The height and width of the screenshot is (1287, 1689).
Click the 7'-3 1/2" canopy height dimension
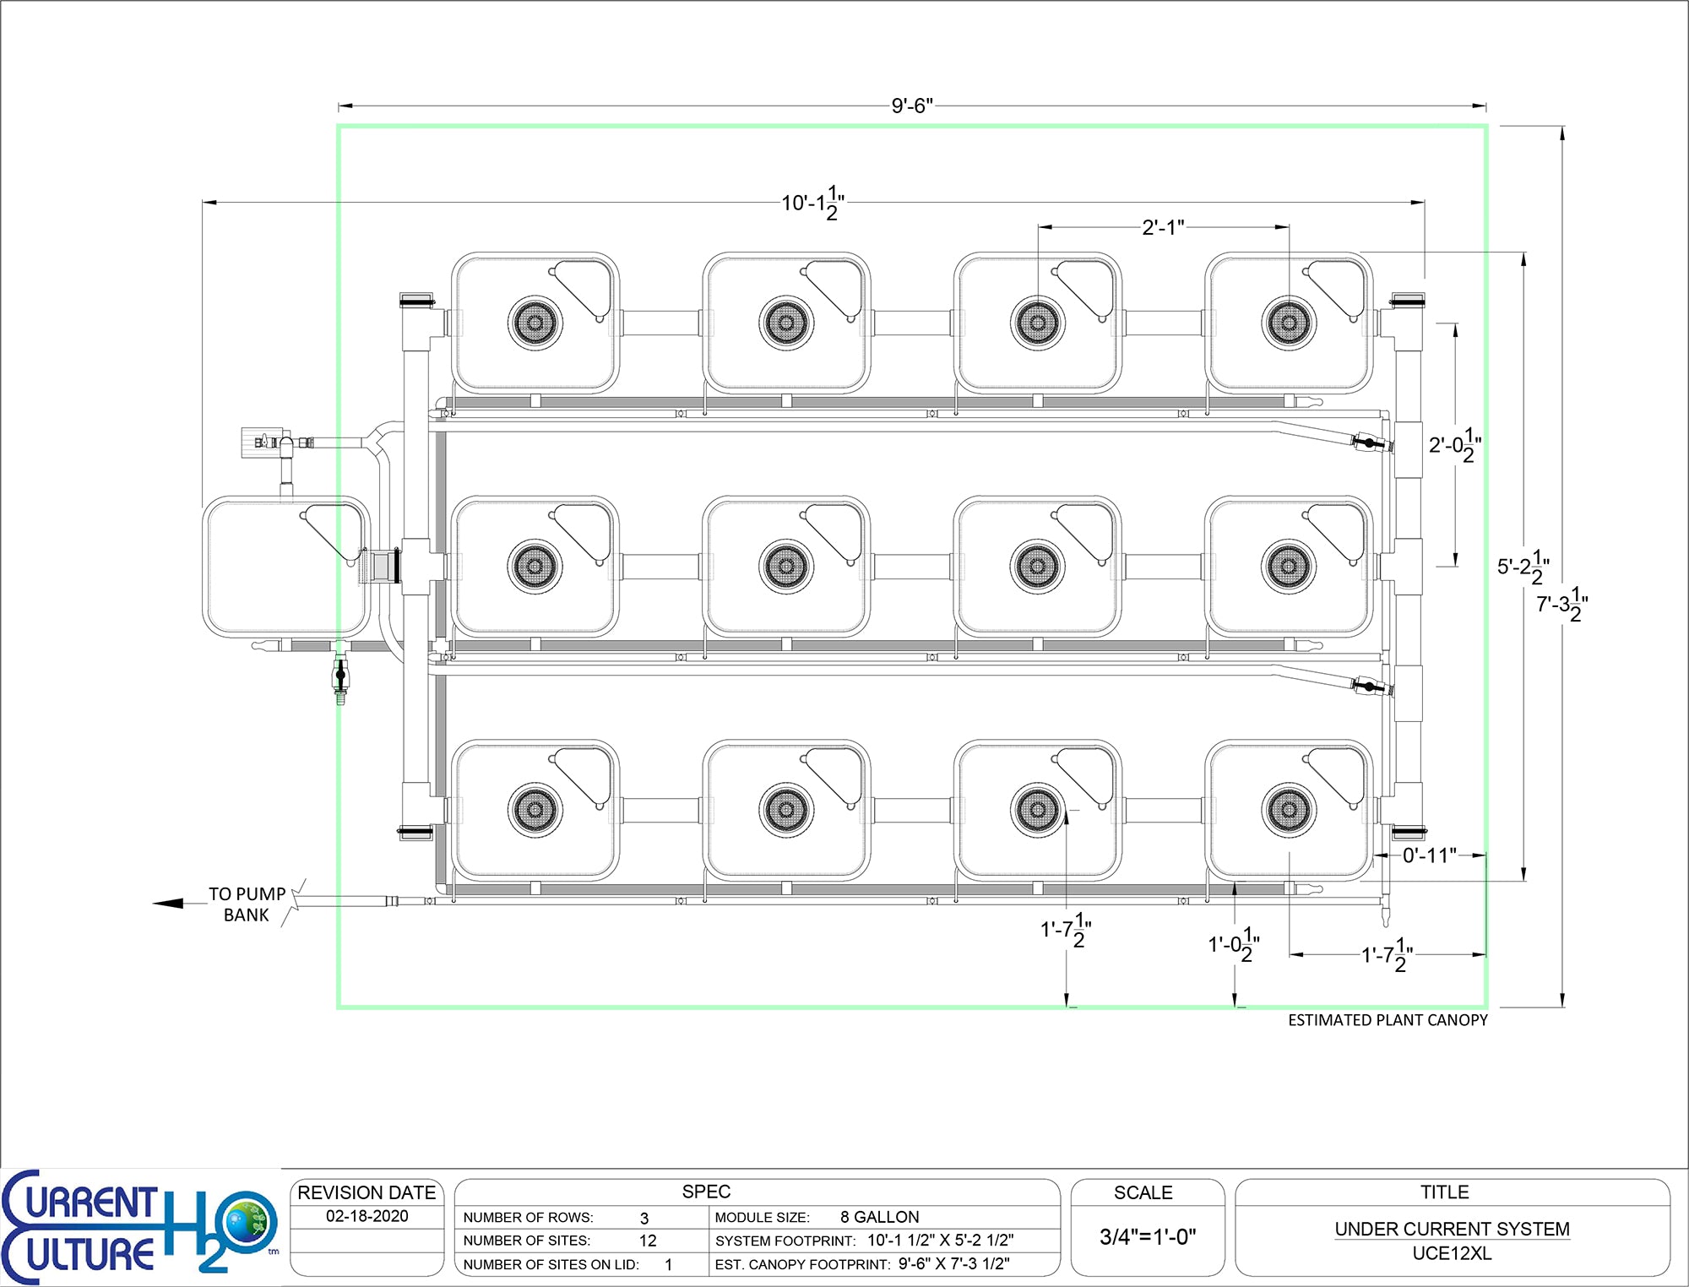coord(1562,605)
